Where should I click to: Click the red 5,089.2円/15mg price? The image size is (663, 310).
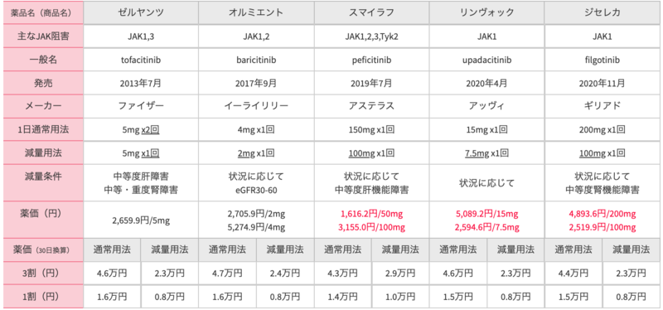click(x=486, y=214)
